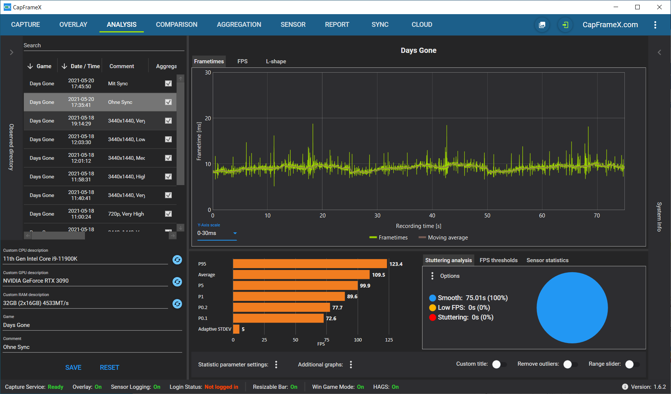The image size is (671, 394).
Task: Switch to FPS thresholds tab
Action: pos(498,260)
